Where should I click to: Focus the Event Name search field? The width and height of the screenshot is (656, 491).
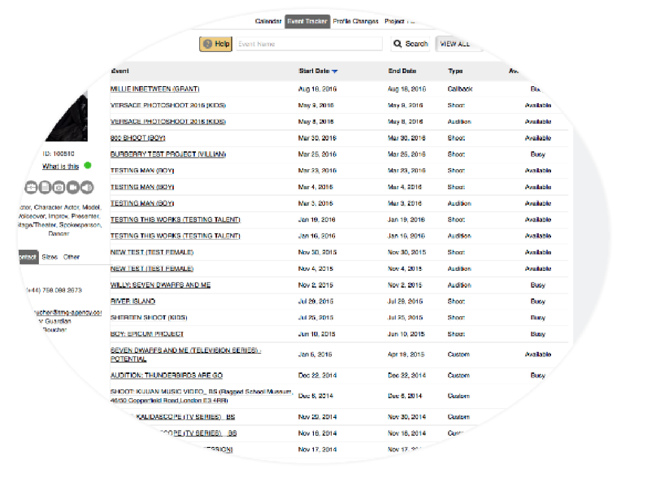pos(309,44)
